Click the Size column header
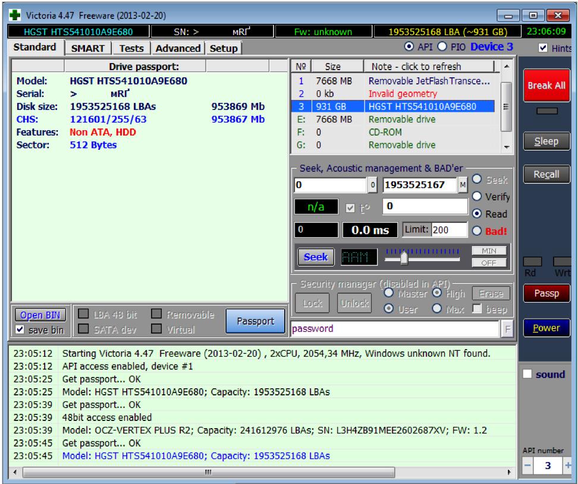This screenshot has height=484, width=578. (x=337, y=67)
